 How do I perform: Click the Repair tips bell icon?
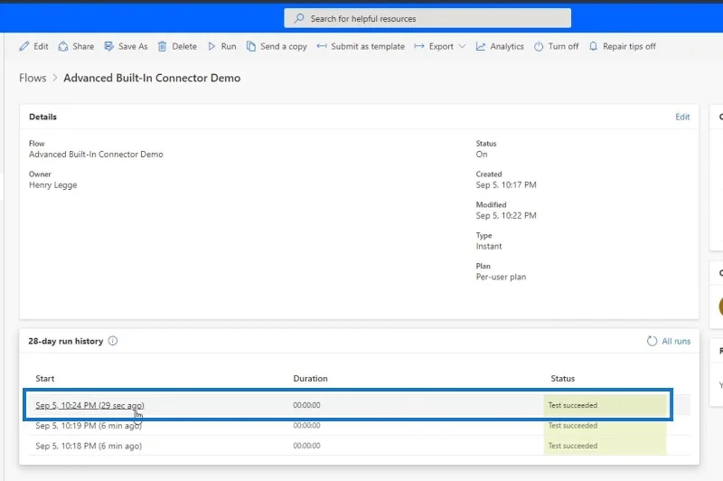pos(594,46)
